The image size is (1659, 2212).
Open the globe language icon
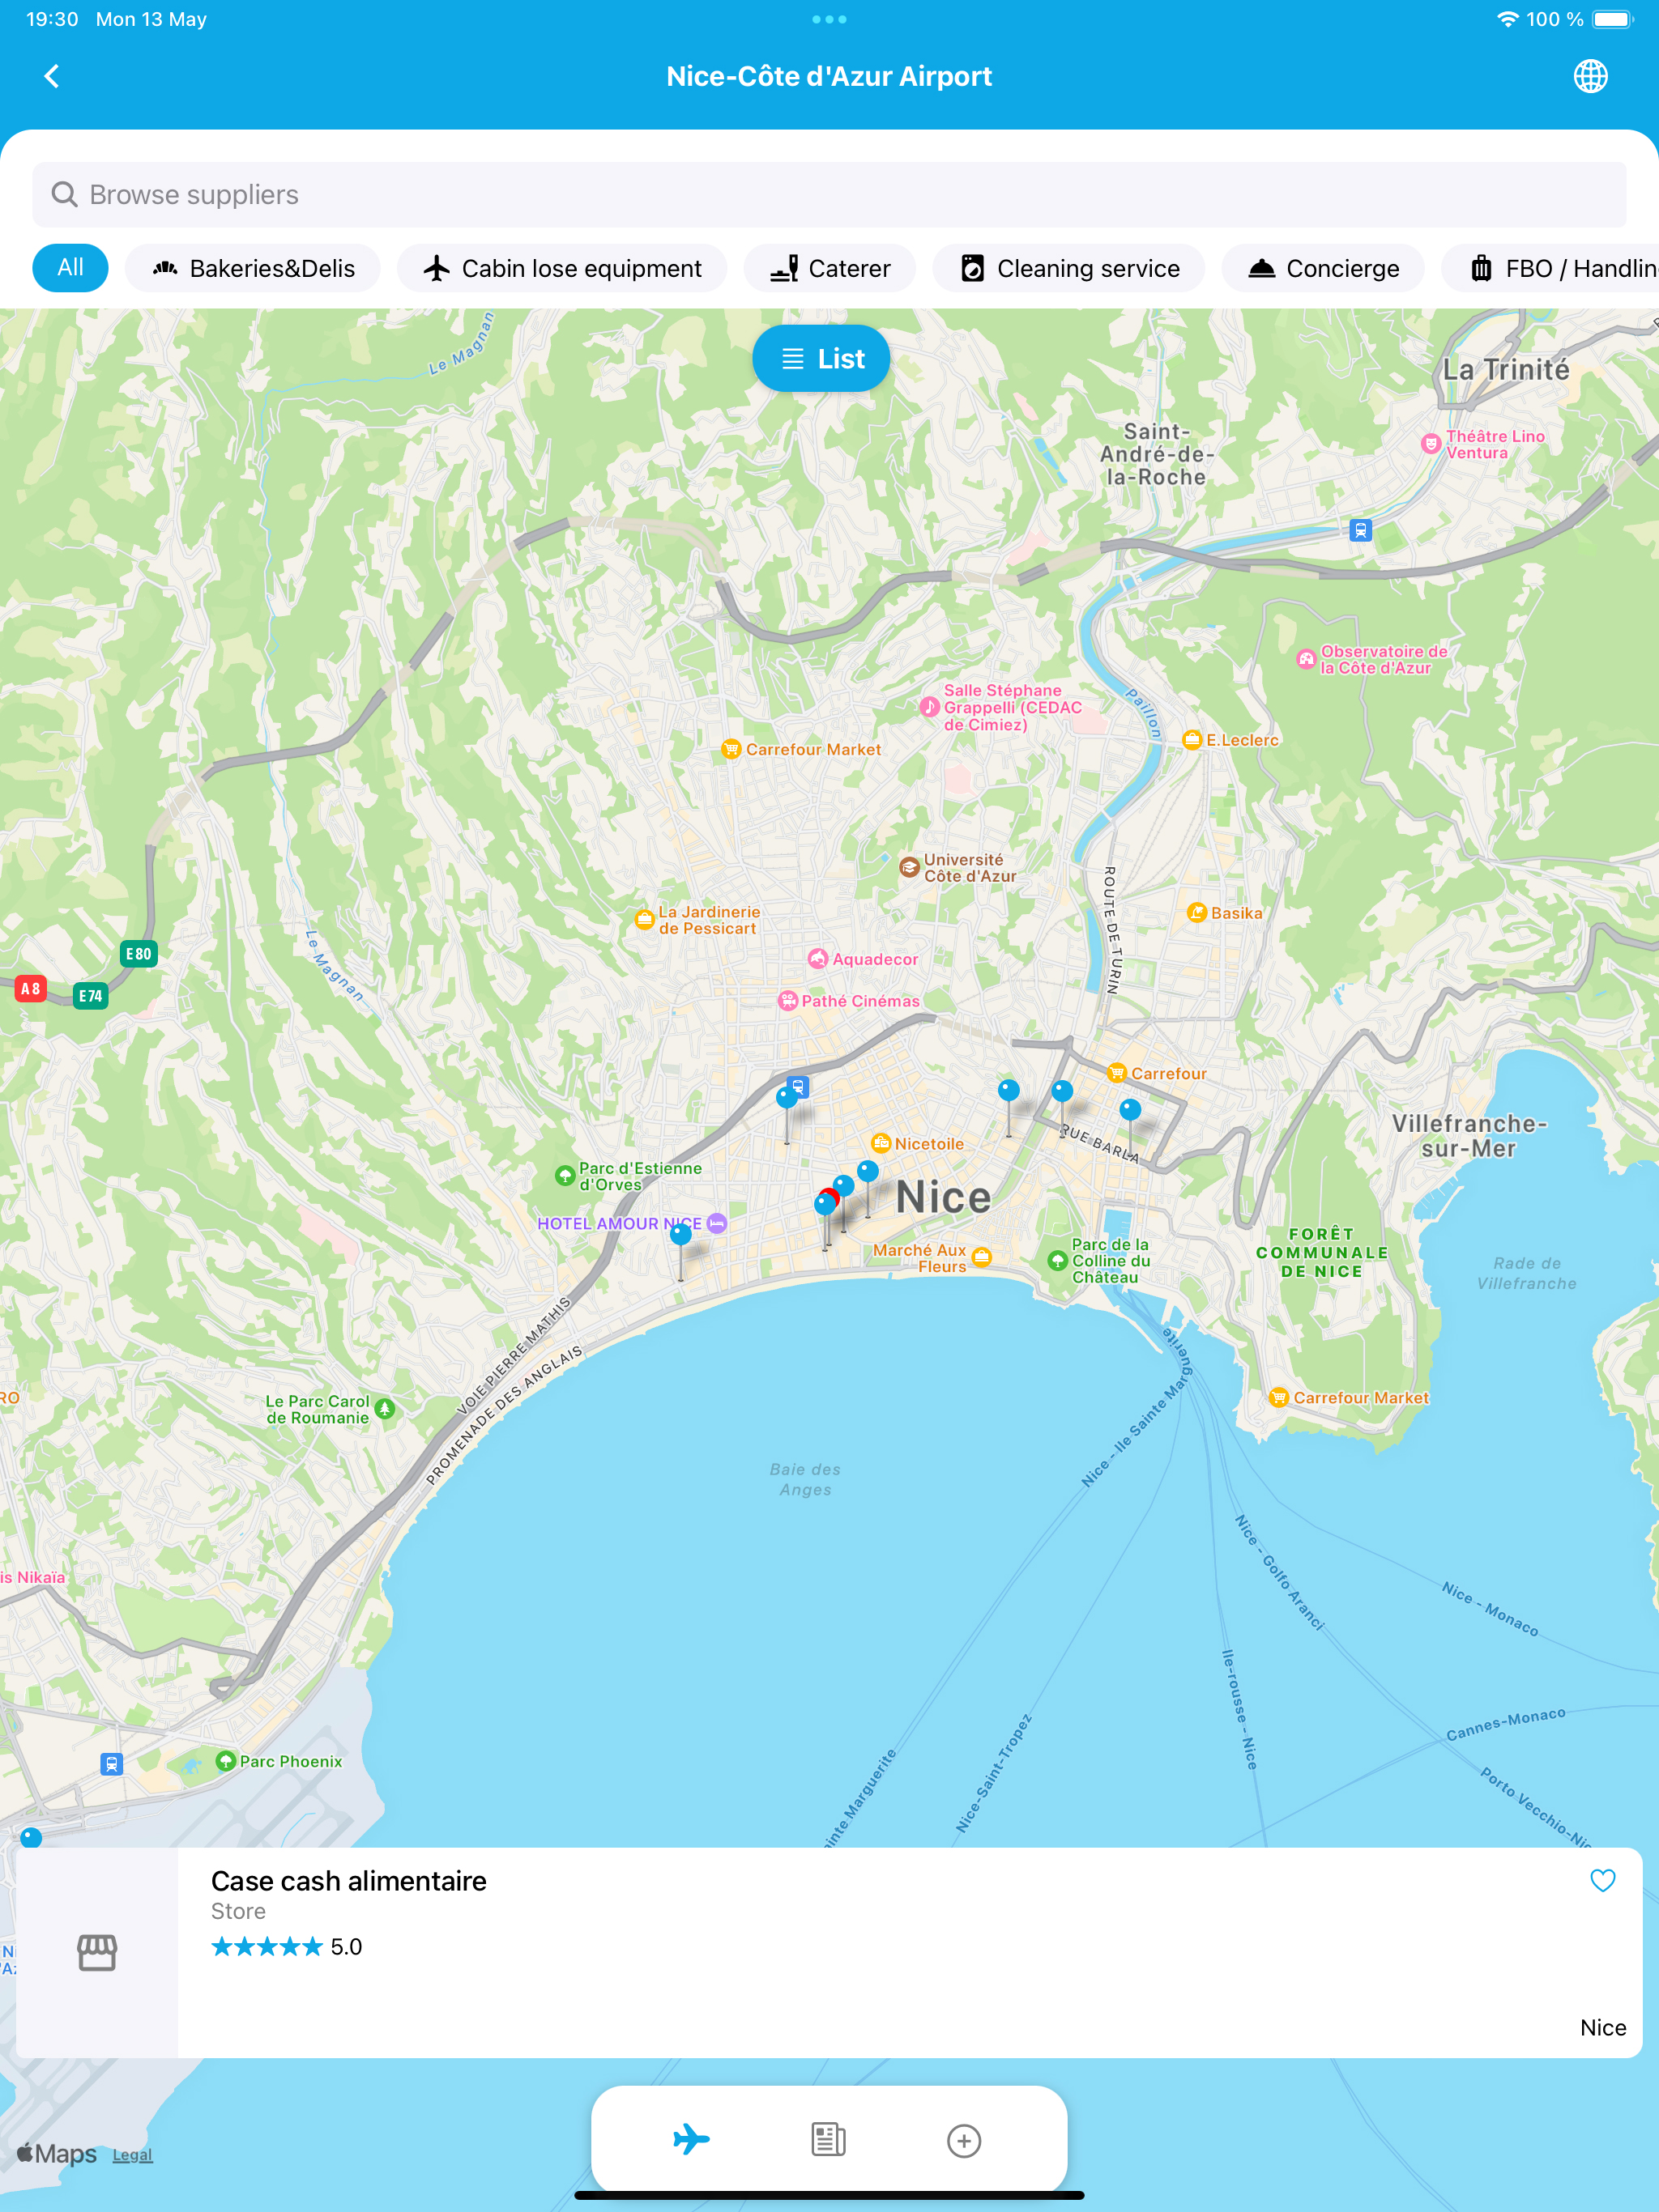[1590, 76]
